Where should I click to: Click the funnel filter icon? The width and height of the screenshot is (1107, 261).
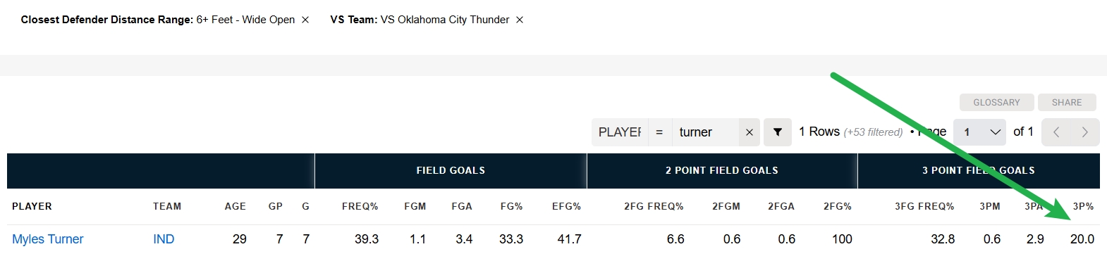pos(778,132)
